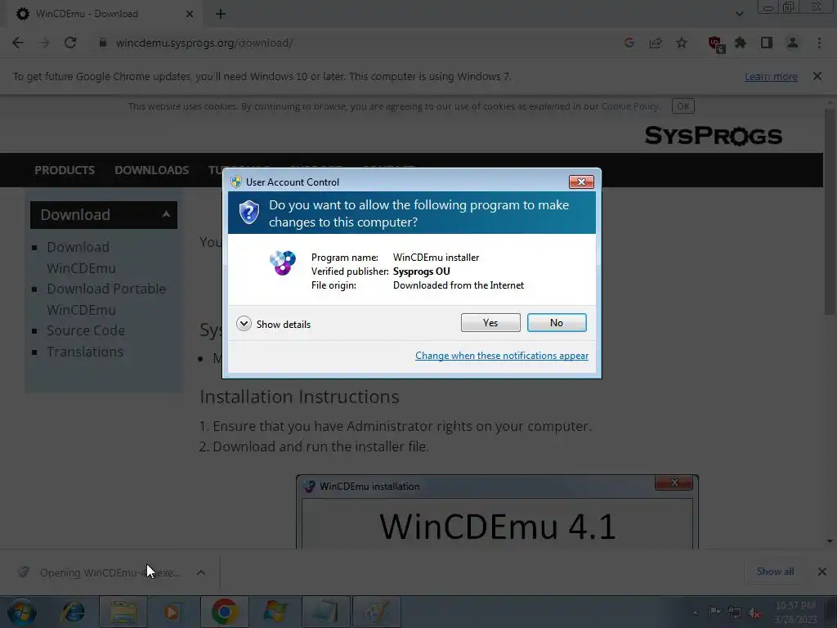The height and width of the screenshot is (628, 837).
Task: Launch Internet Explorer from taskbar
Action: pos(73,612)
